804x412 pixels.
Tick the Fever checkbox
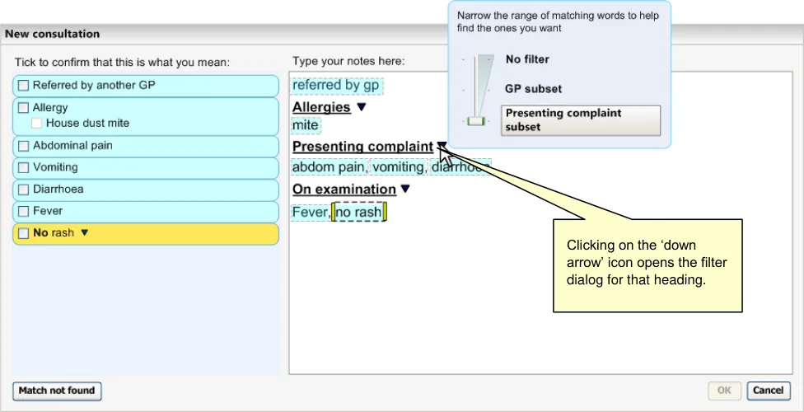[24, 211]
